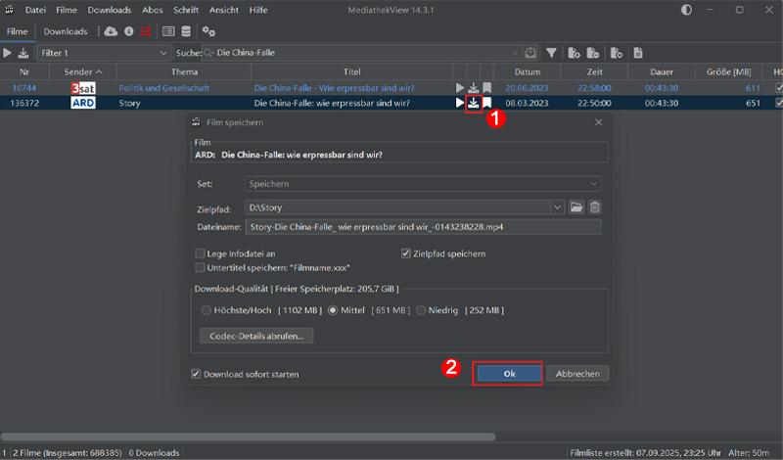The image size is (783, 460).
Task: Download the 3sat row film
Action: coord(473,88)
